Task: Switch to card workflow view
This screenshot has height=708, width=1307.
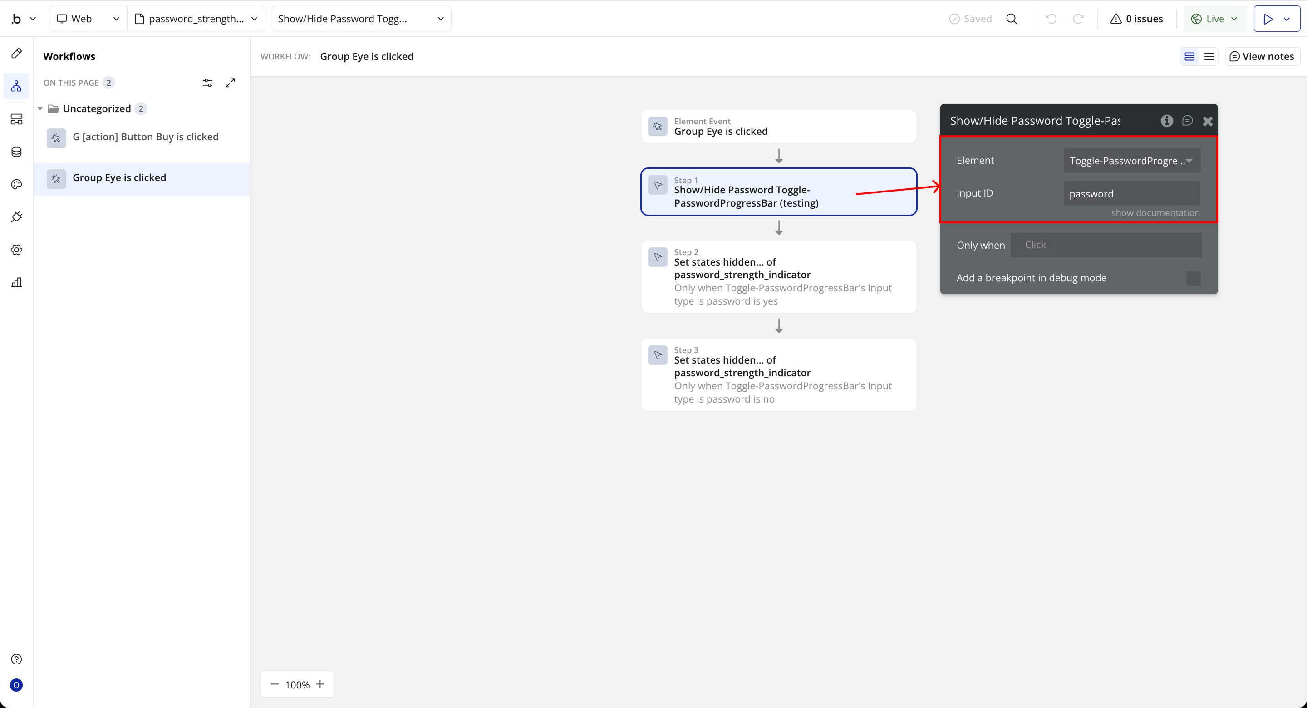Action: coord(1189,56)
